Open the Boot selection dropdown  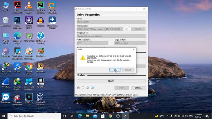click(100, 29)
